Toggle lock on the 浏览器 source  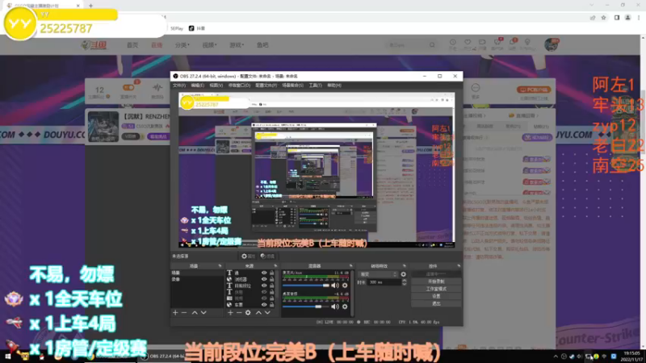(x=271, y=279)
